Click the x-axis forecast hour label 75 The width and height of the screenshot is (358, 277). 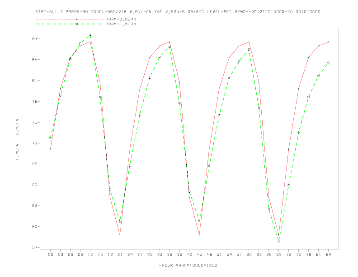[299, 254]
